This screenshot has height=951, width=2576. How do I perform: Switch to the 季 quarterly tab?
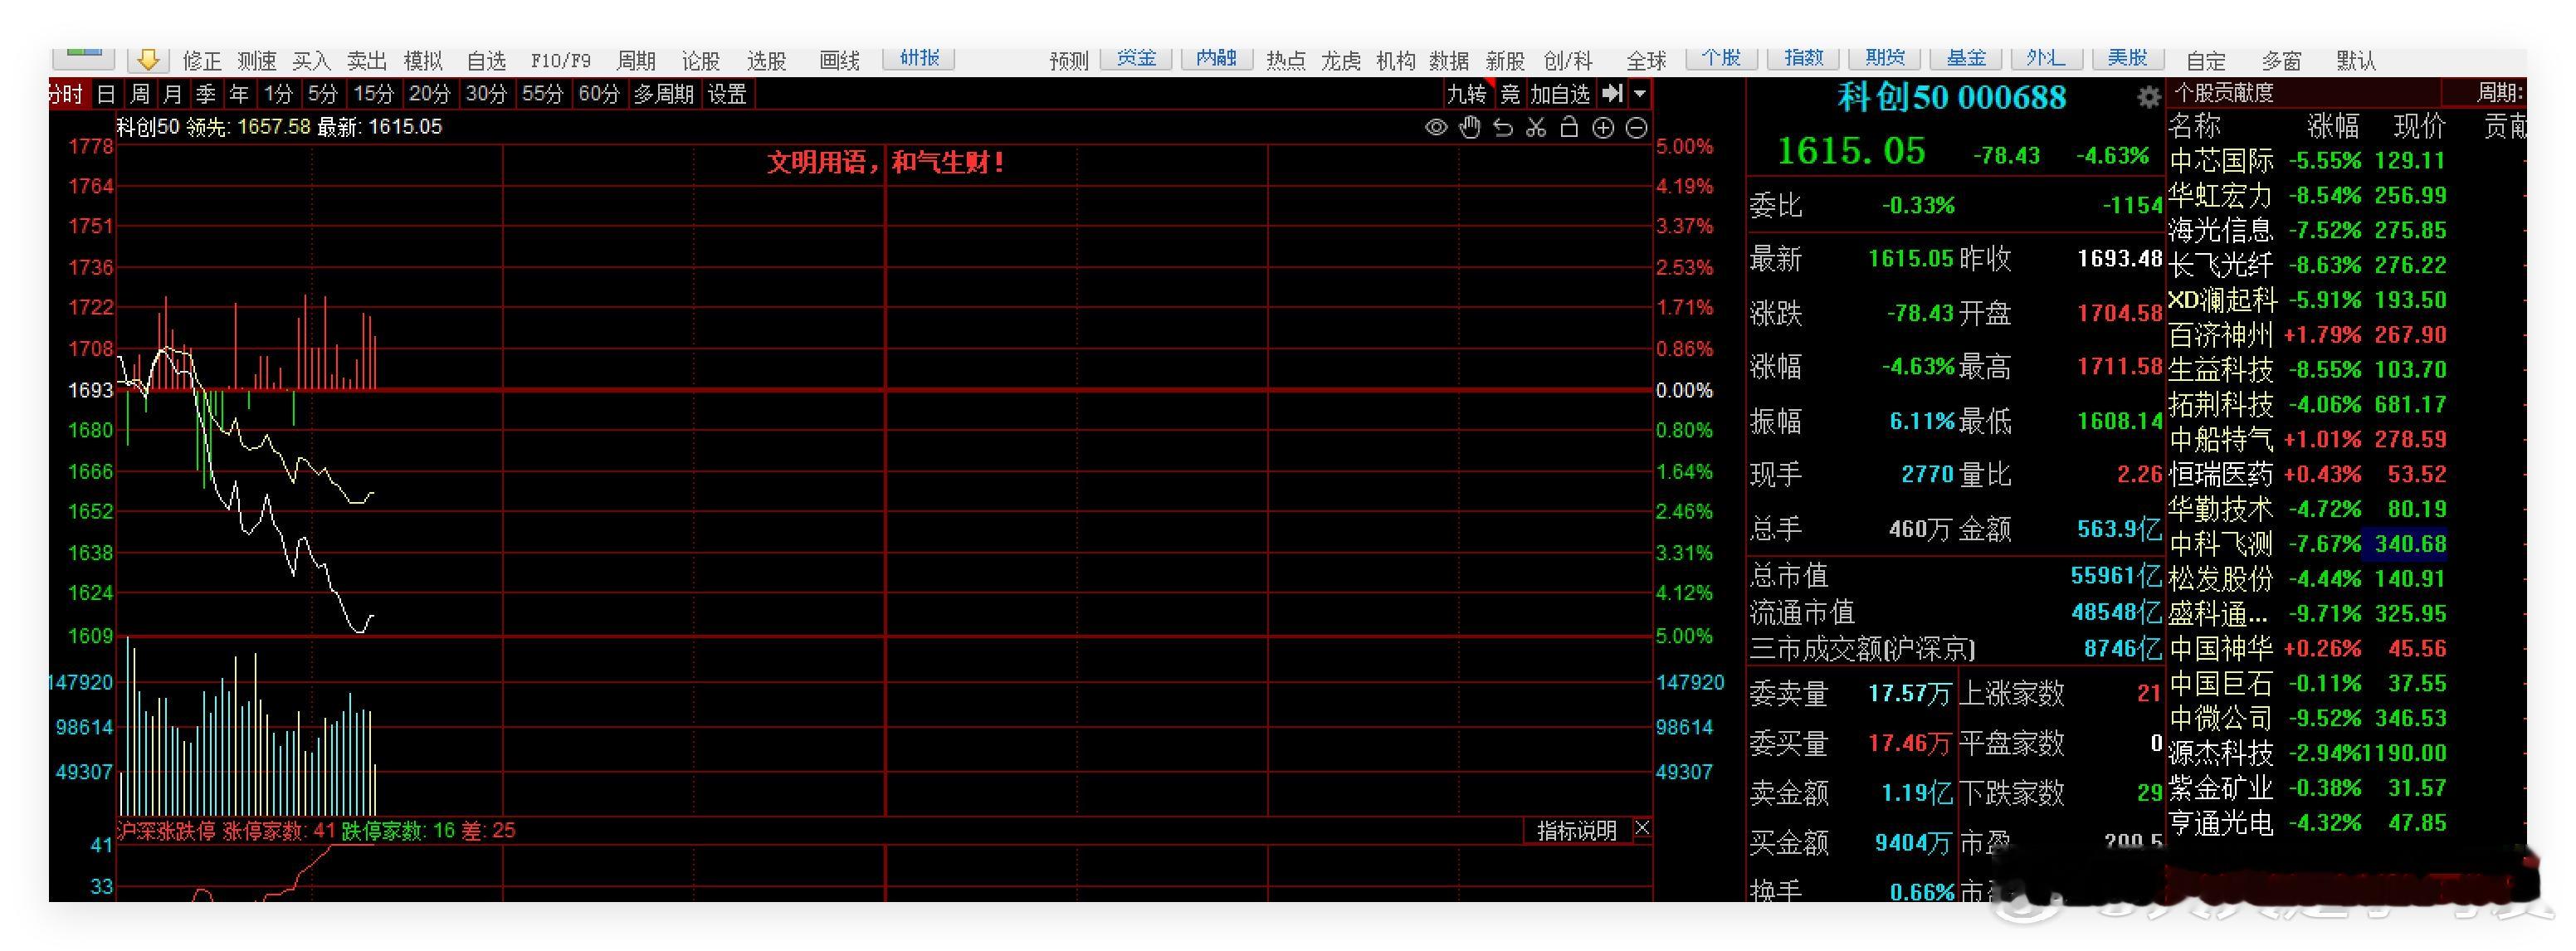[x=206, y=94]
